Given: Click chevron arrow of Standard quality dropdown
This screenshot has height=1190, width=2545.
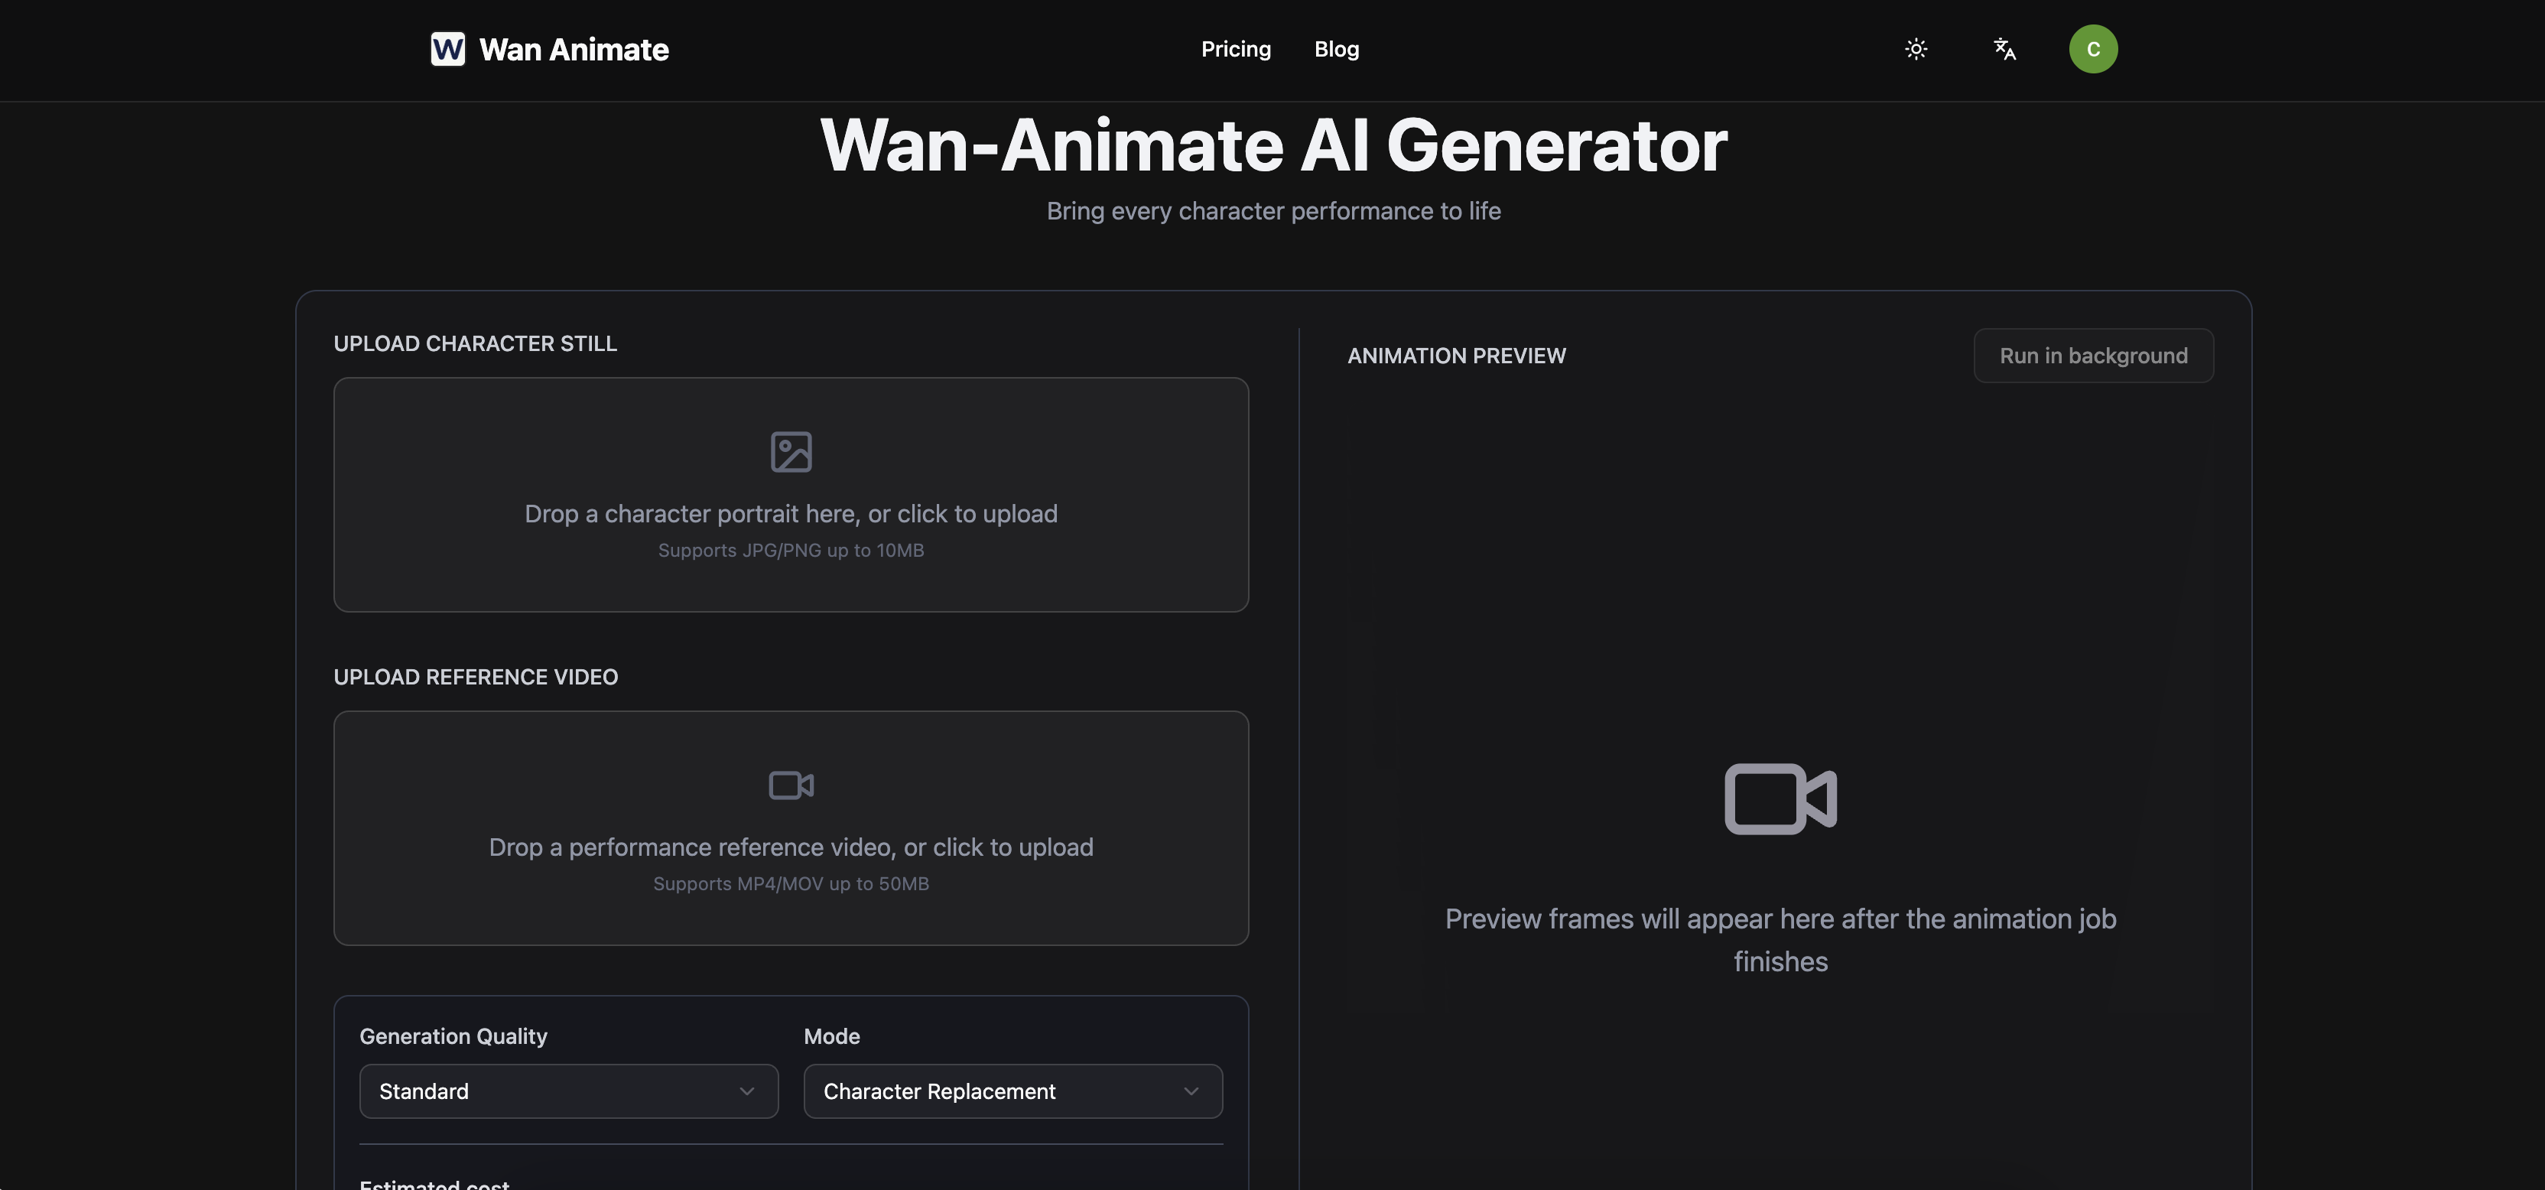Looking at the screenshot, I should [747, 1091].
